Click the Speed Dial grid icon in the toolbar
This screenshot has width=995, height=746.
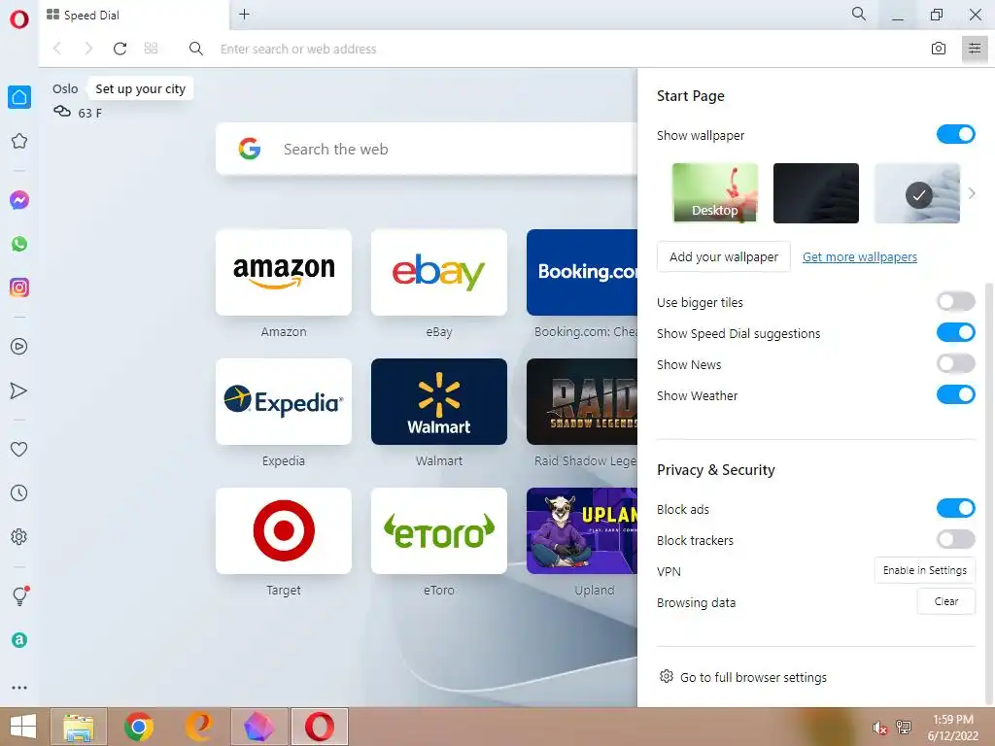tap(151, 49)
